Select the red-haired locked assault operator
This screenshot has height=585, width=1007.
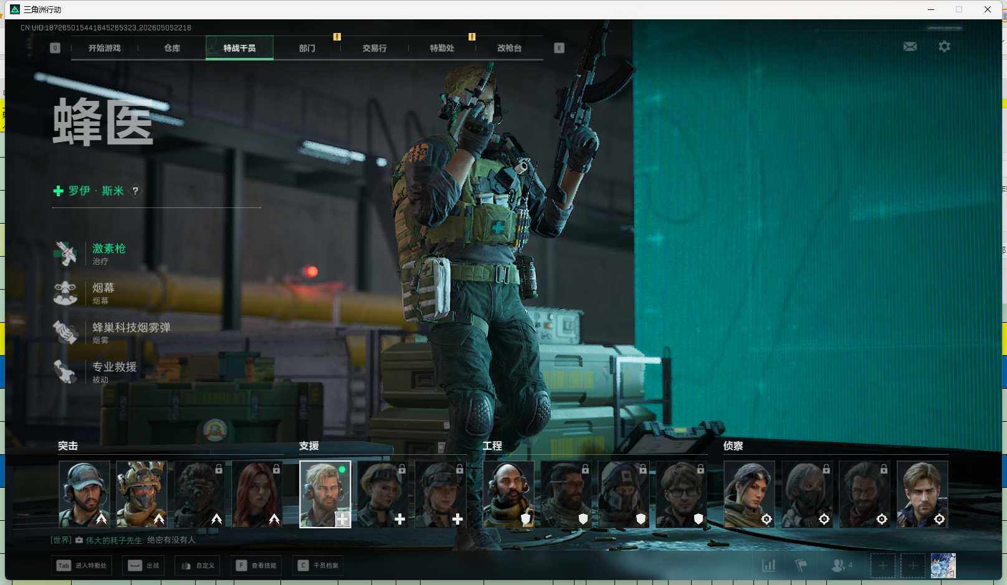257,494
